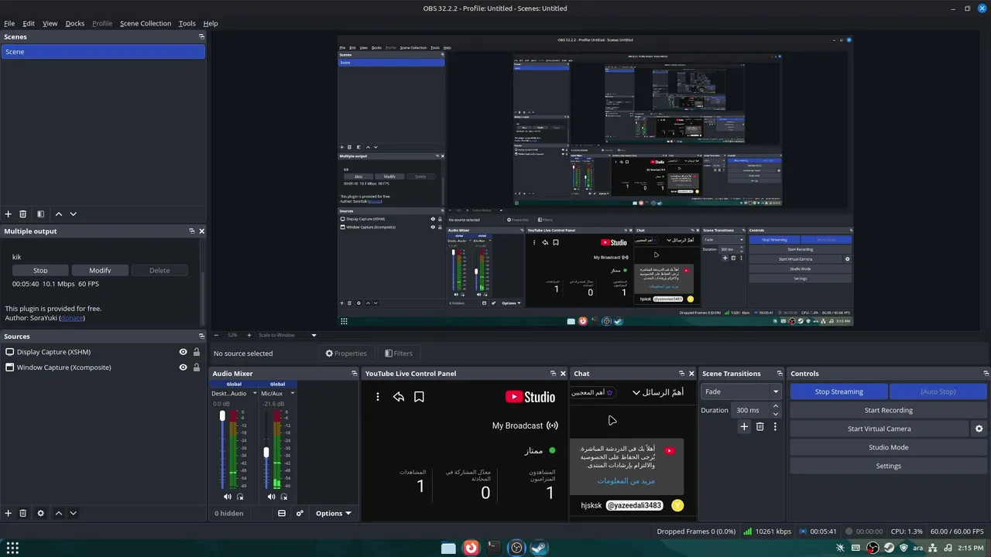Open transition properties three-dot menu
The width and height of the screenshot is (991, 557).
[x=775, y=426]
